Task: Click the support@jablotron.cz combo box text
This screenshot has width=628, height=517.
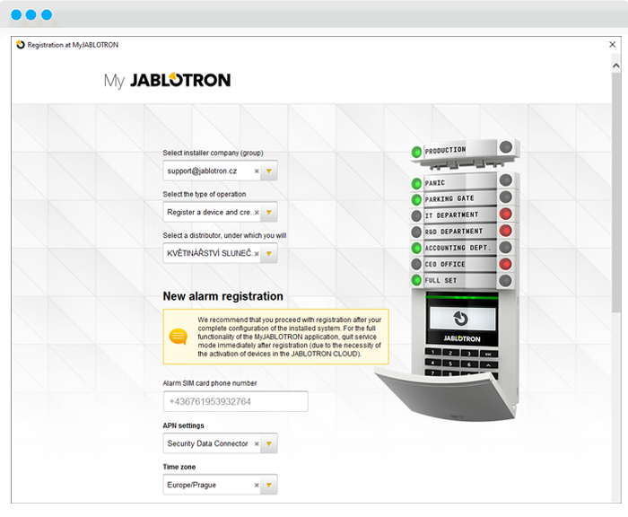Action: coord(202,171)
